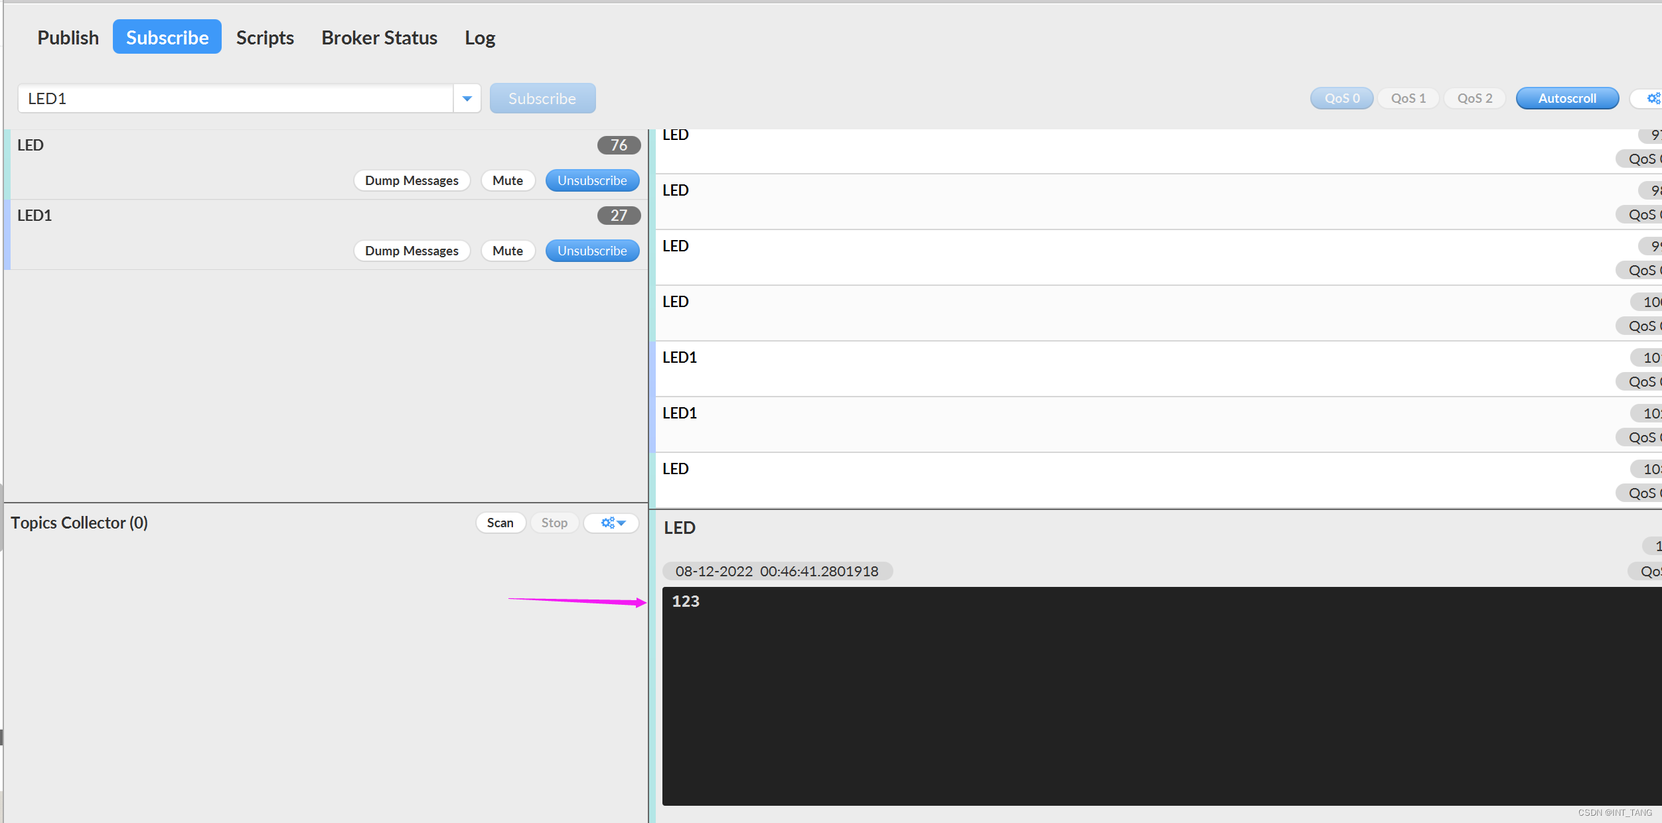Viewport: 1662px width, 823px height.
Task: Mute the LED topic subscription
Action: click(x=506, y=178)
